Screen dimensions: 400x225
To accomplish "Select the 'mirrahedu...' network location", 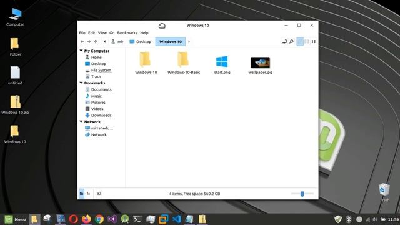I will [x=102, y=128].
